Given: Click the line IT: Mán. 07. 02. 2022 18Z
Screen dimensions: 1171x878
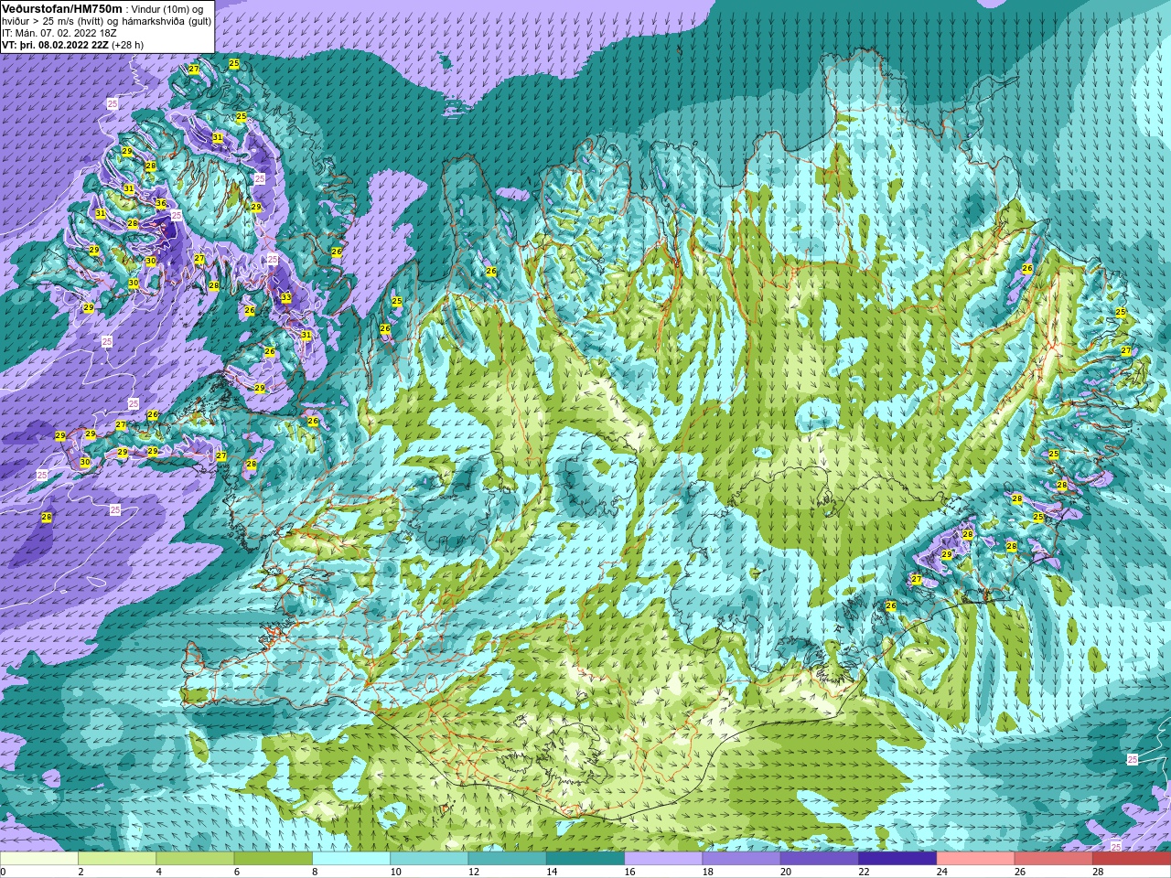Looking at the screenshot, I should (x=59, y=33).
